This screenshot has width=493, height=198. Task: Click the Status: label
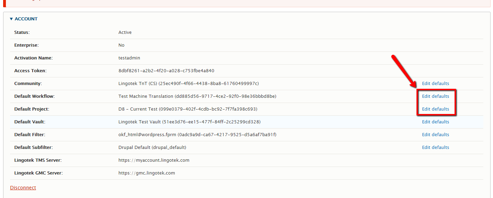22,32
